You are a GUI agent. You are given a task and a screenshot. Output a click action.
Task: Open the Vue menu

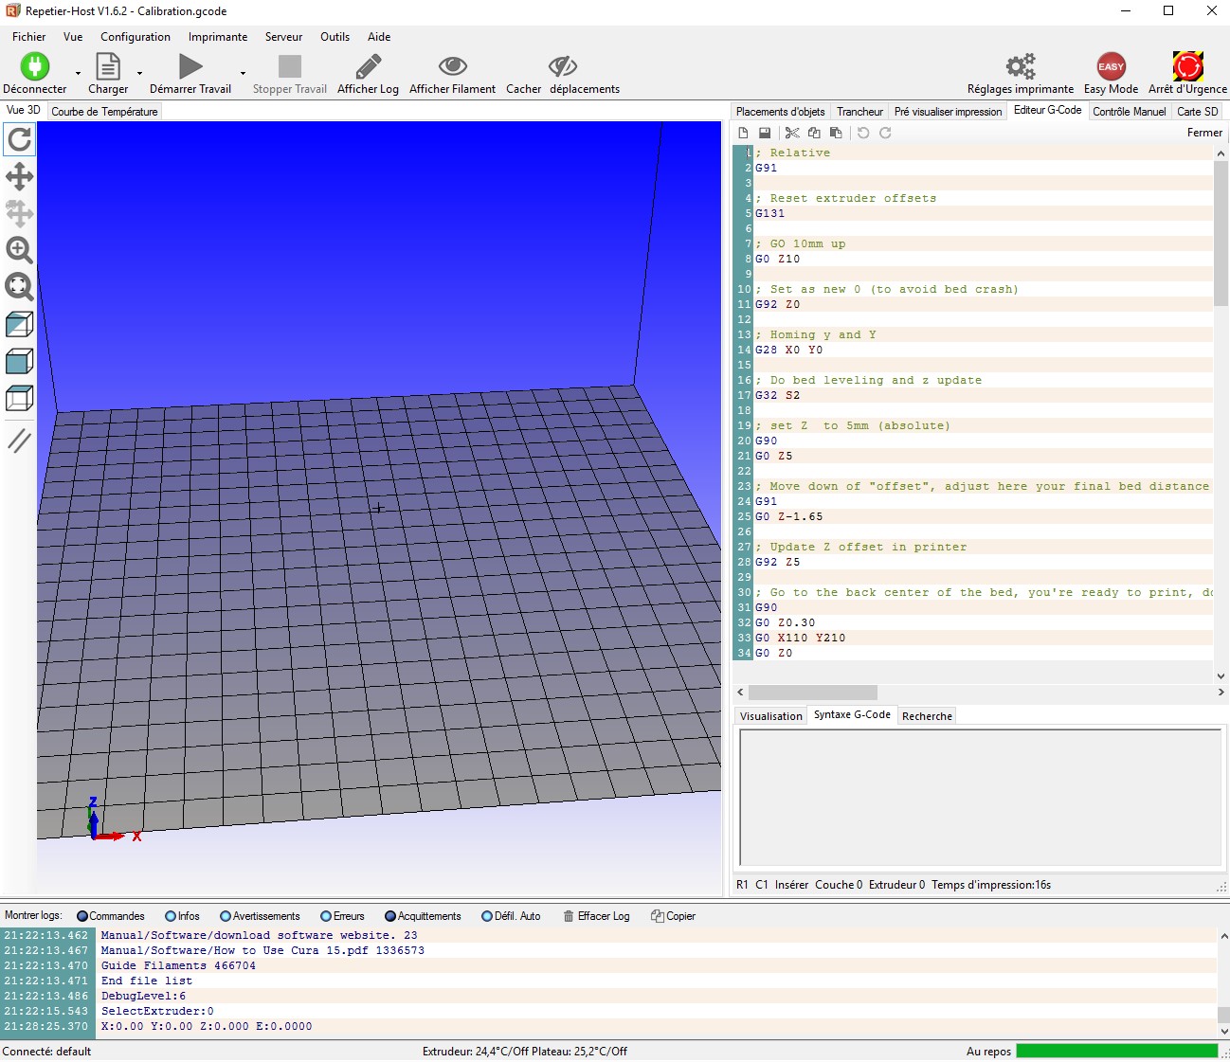tap(73, 37)
